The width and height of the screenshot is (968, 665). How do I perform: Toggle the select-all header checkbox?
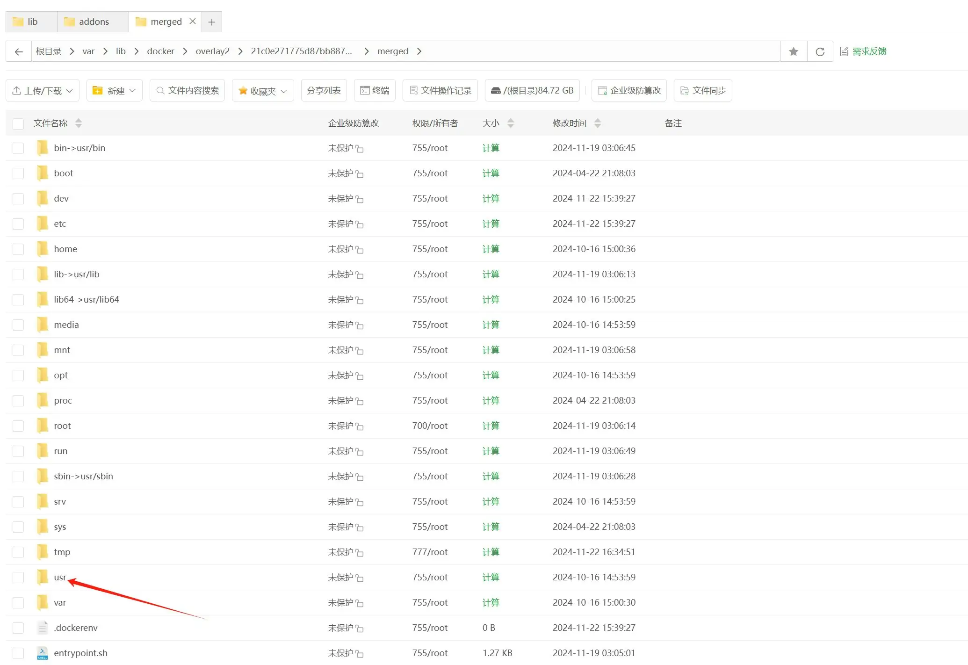[18, 123]
